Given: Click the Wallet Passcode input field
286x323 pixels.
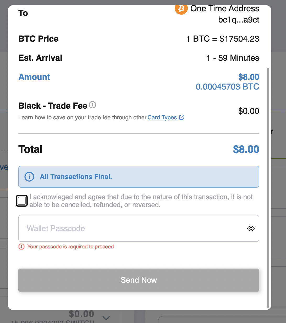Looking at the screenshot, I should click(x=139, y=228).
